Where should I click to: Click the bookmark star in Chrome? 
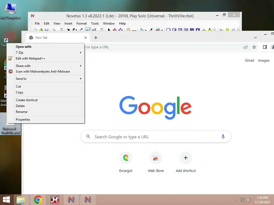(254, 47)
